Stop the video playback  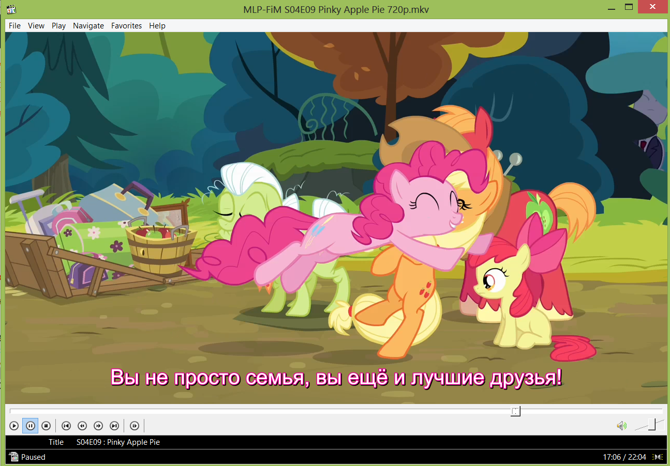coord(46,426)
